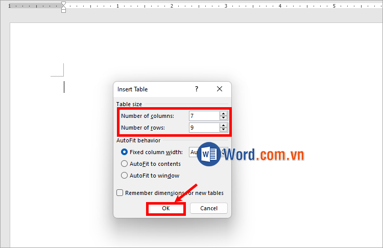Decrease the number of columns with down arrow
This screenshot has width=383, height=248.
223,118
